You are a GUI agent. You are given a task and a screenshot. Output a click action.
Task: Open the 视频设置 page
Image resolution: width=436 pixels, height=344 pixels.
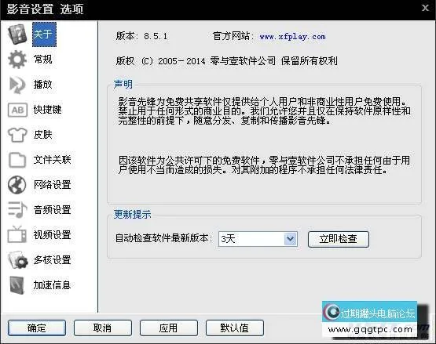click(x=53, y=235)
